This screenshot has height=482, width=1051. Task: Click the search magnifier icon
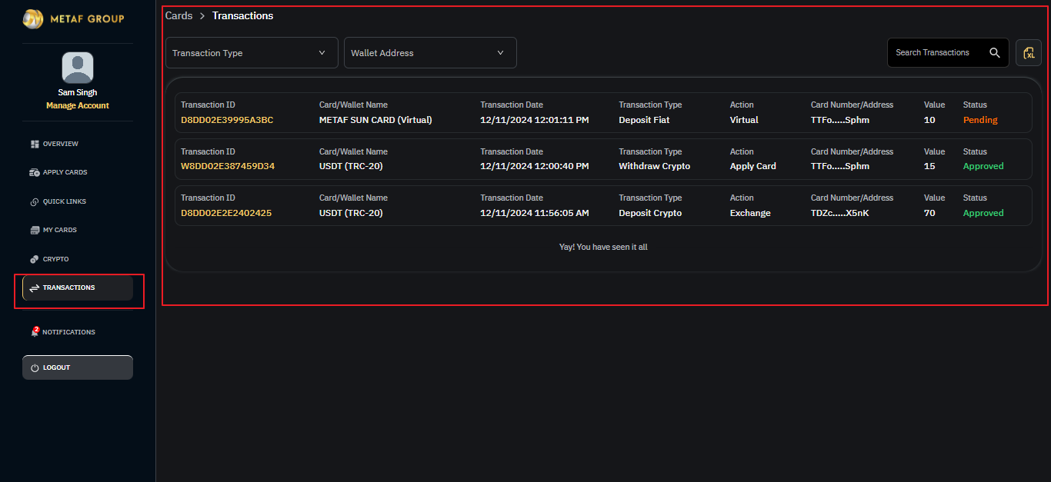(x=995, y=53)
